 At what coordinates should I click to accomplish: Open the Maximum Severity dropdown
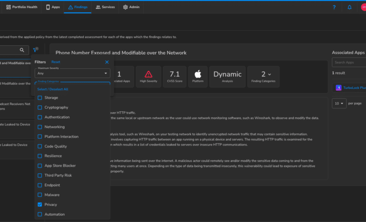tap(72, 73)
